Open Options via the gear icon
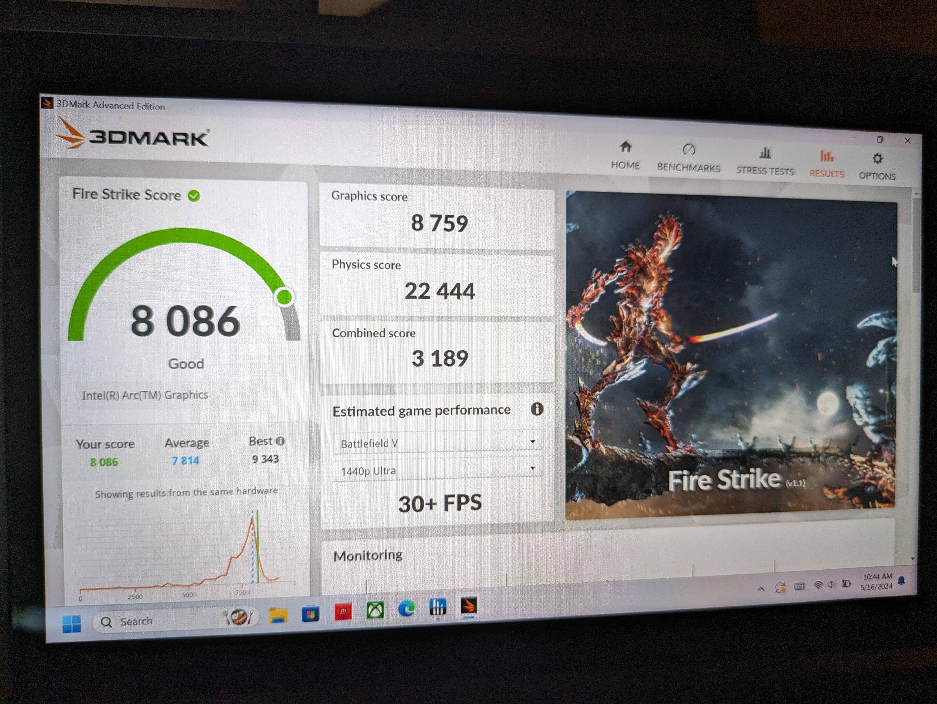The width and height of the screenshot is (937, 704). click(x=877, y=159)
